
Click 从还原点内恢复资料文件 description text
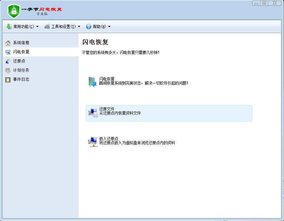point(120,113)
